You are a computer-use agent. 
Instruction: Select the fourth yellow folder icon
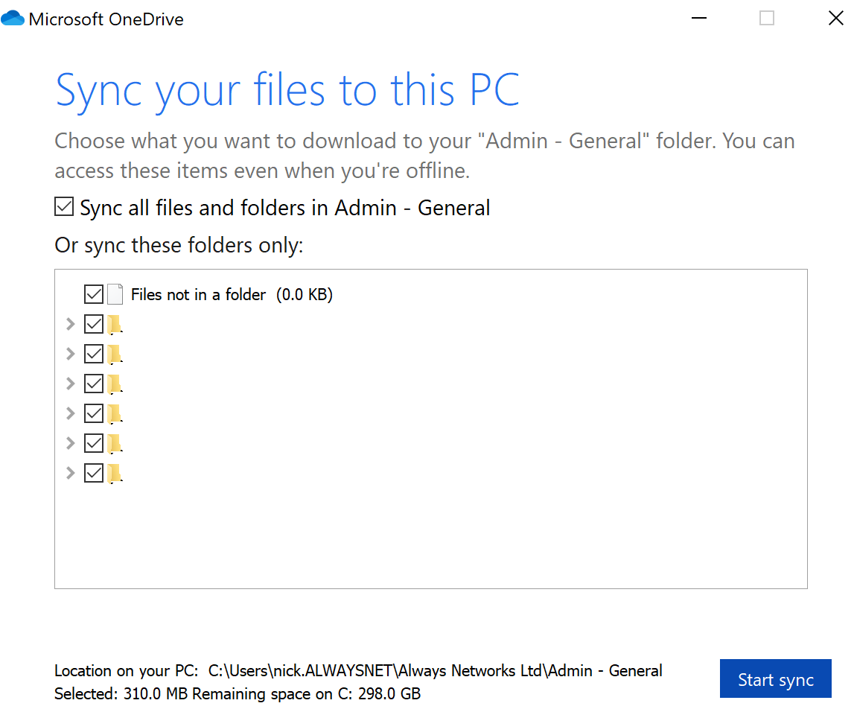coord(115,413)
